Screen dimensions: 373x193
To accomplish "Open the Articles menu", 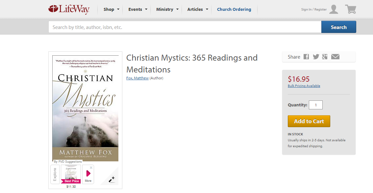I will pyautogui.click(x=198, y=9).
